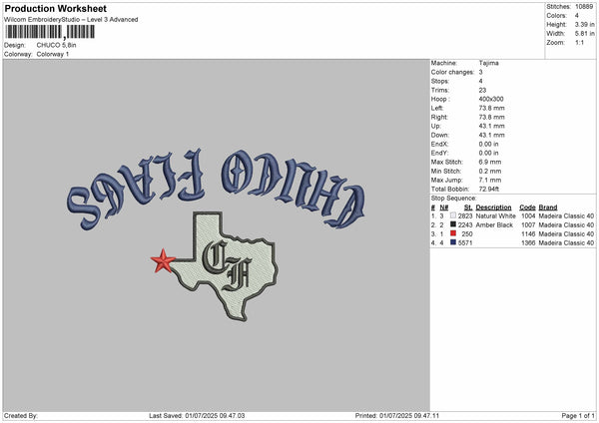The image size is (599, 423).
Task: Click the Up value 43.1 mm
Action: [491, 126]
